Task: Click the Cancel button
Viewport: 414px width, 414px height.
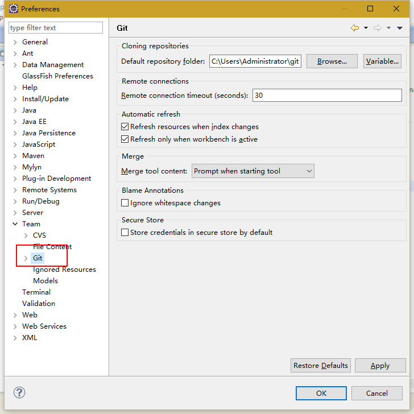Action: 377,393
